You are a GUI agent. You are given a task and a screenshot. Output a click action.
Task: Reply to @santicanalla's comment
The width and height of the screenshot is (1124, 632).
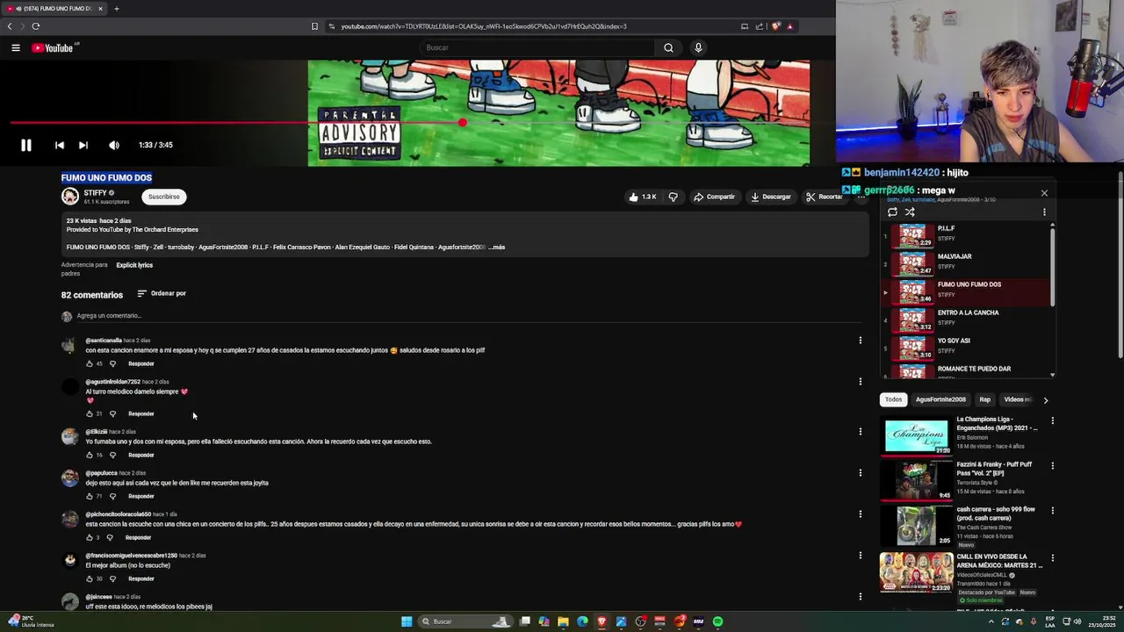(141, 363)
